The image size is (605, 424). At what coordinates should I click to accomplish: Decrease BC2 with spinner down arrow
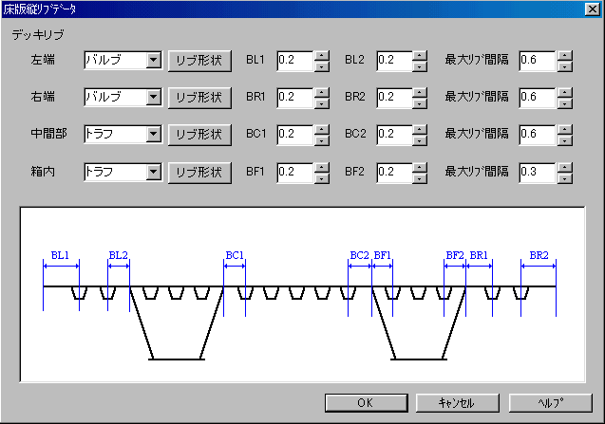click(420, 140)
